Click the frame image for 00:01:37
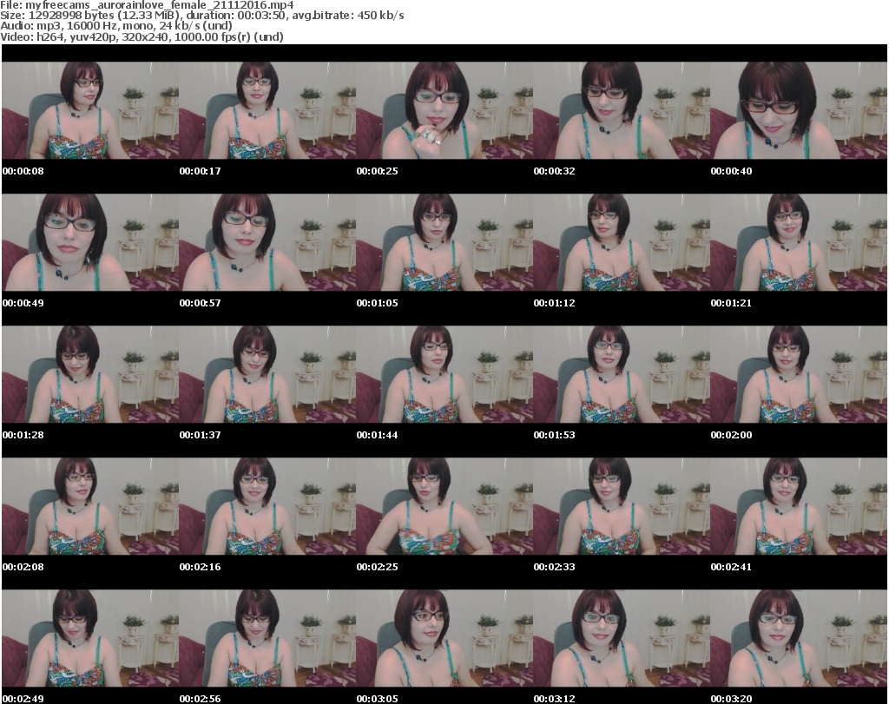 point(267,374)
